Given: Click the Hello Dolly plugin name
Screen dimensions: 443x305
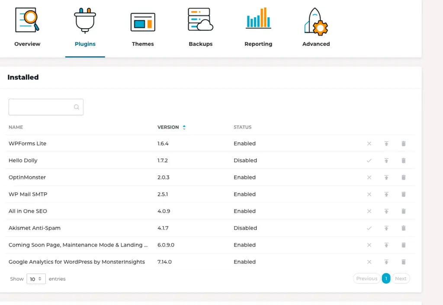Looking at the screenshot, I should pos(23,160).
